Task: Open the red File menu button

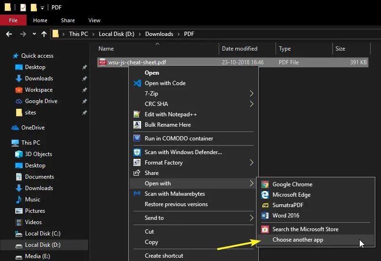Action: [x=13, y=20]
